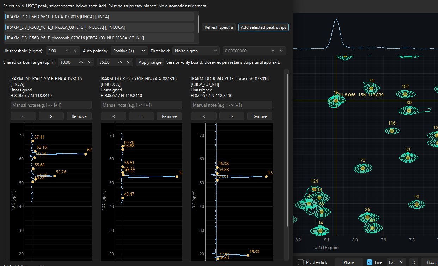The width and height of the screenshot is (438, 266).
Task: Select HSQC peak 16 on the spectrum
Action: (336, 101)
